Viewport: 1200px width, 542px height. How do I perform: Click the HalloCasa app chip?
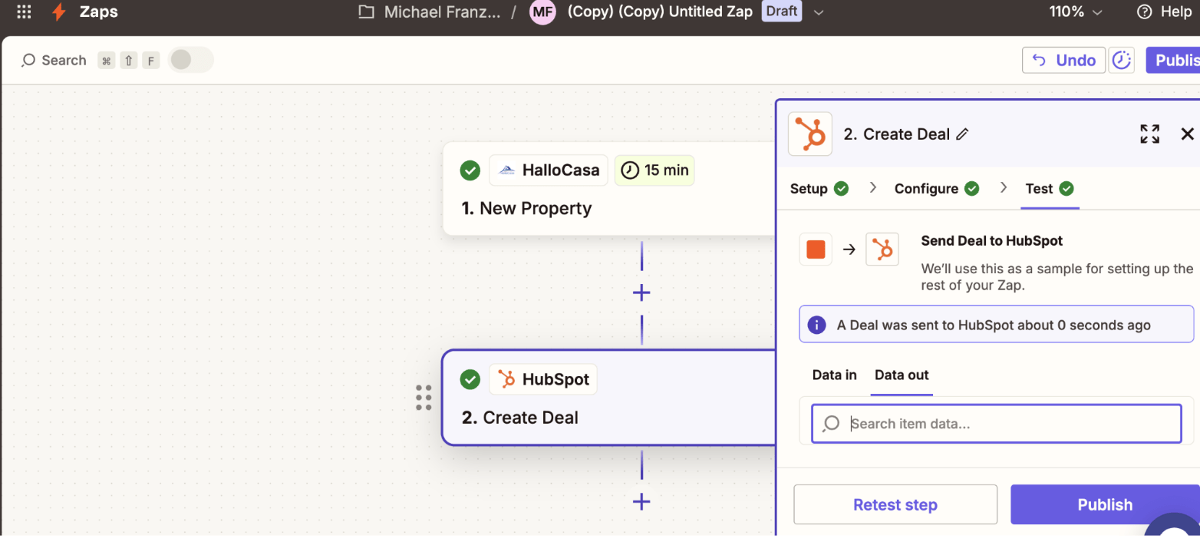tap(549, 170)
